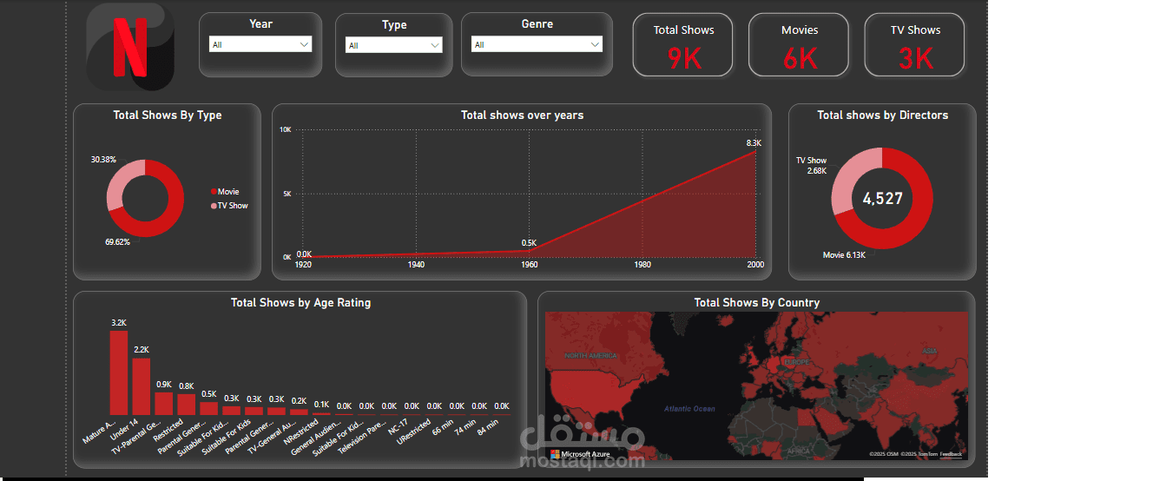The width and height of the screenshot is (1166, 481).
Task: Click the pink TV Show legend dot
Action: (x=214, y=206)
